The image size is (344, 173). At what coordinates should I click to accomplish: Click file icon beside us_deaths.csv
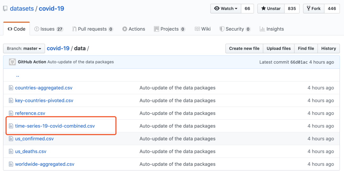tap(11, 152)
